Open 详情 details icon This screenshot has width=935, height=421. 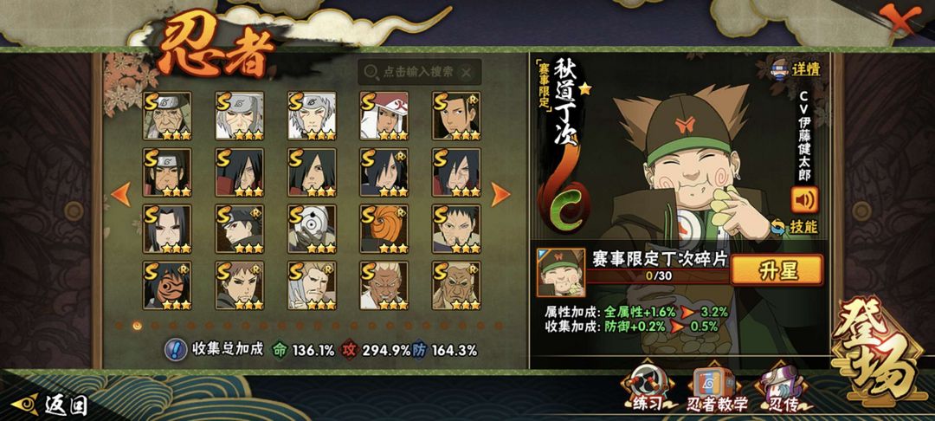coord(796,68)
